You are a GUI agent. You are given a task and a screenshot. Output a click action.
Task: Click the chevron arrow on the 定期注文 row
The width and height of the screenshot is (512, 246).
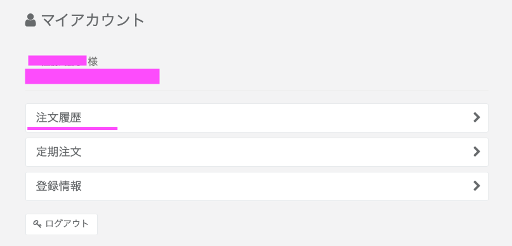pos(476,152)
